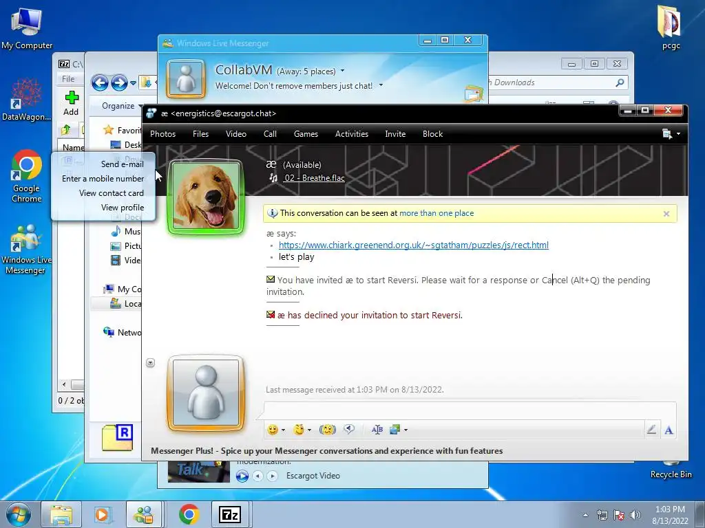Click the Messenger Plus! advertisement text
This screenshot has height=528, width=705.
click(327, 451)
